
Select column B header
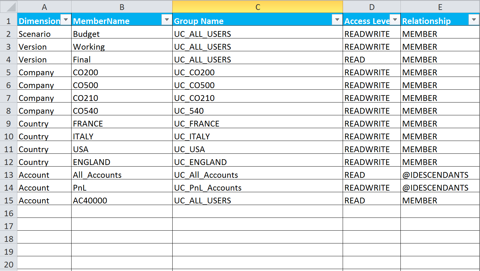click(x=122, y=7)
